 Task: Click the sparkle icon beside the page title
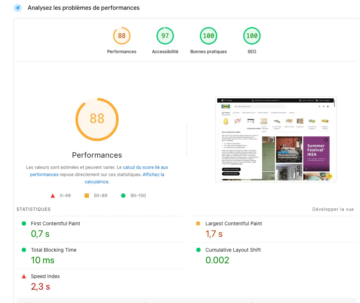[x=17, y=8]
